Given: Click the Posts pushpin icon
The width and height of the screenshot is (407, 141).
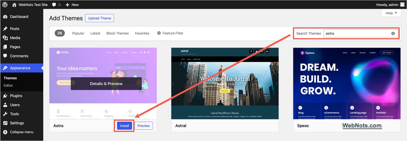Looking at the screenshot, I should coord(5,29).
